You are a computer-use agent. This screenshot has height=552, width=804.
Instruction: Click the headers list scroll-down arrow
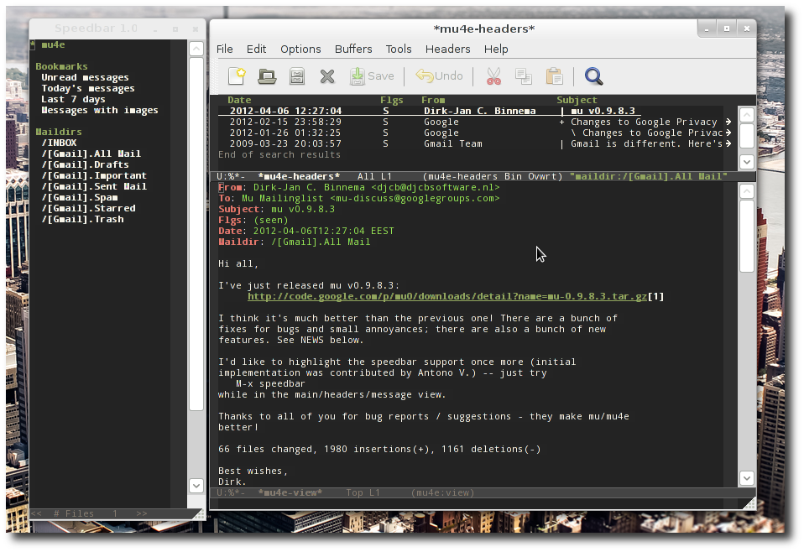coord(746,162)
